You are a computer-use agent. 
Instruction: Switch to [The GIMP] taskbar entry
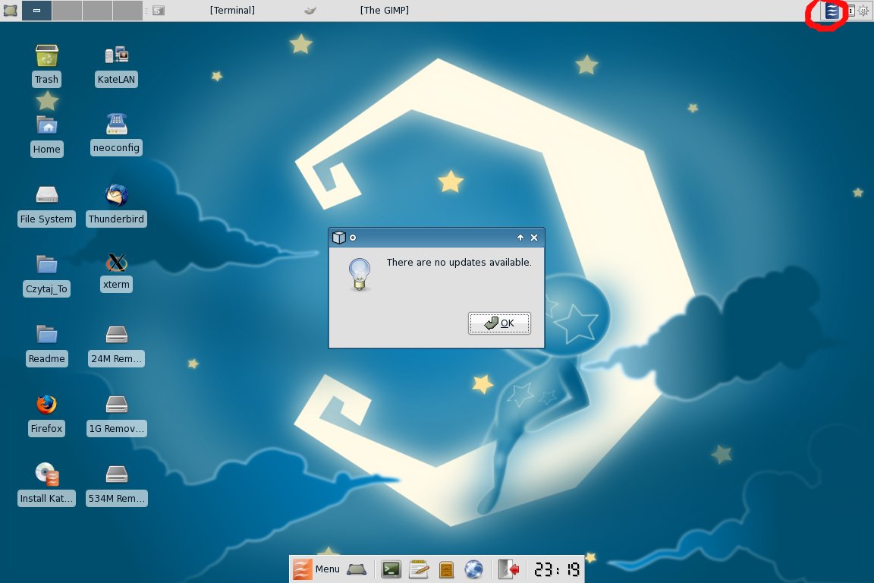coord(384,10)
